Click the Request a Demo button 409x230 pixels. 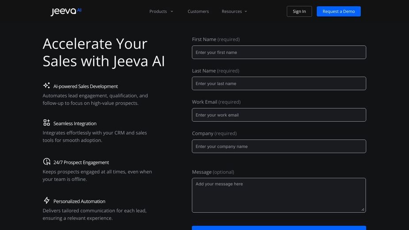coord(339,11)
